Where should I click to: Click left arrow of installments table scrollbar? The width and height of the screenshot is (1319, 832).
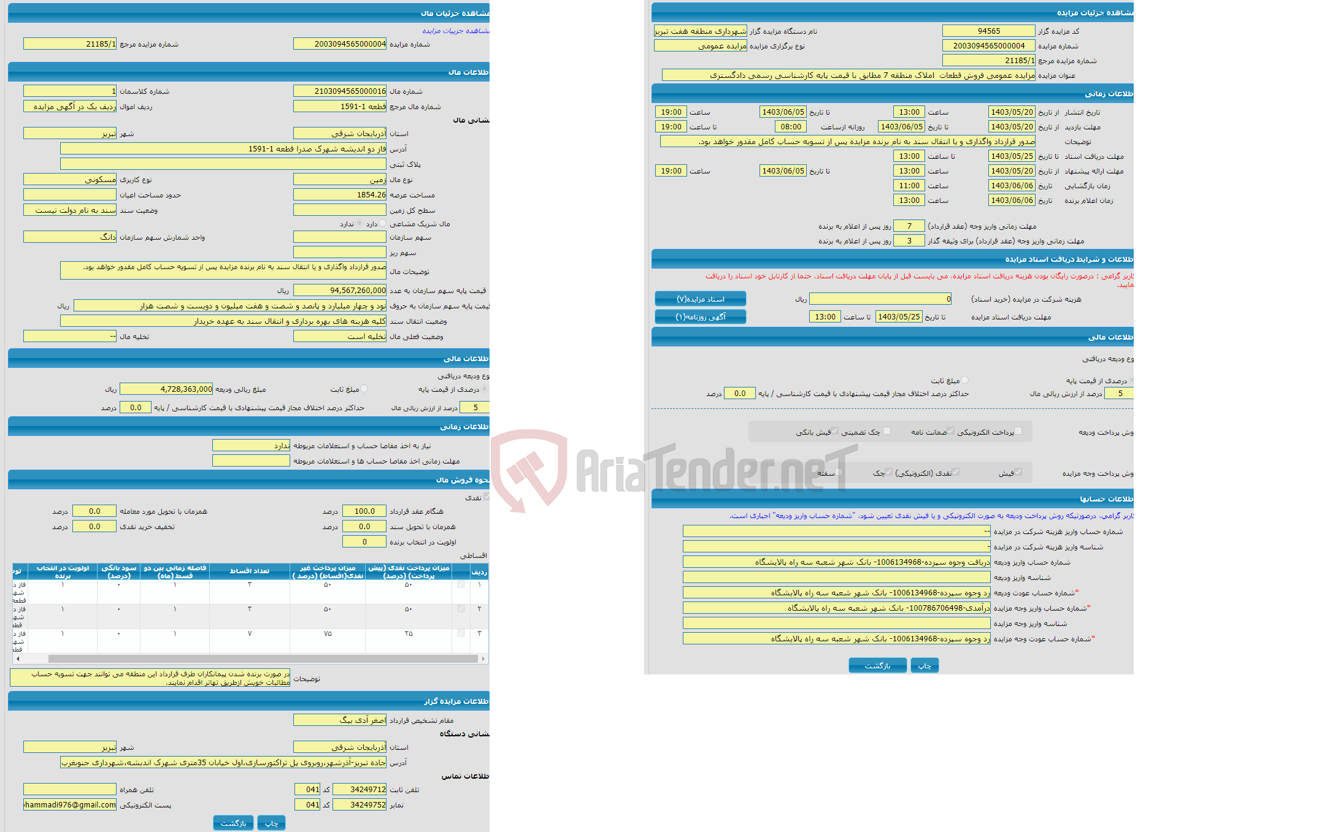click(x=18, y=659)
